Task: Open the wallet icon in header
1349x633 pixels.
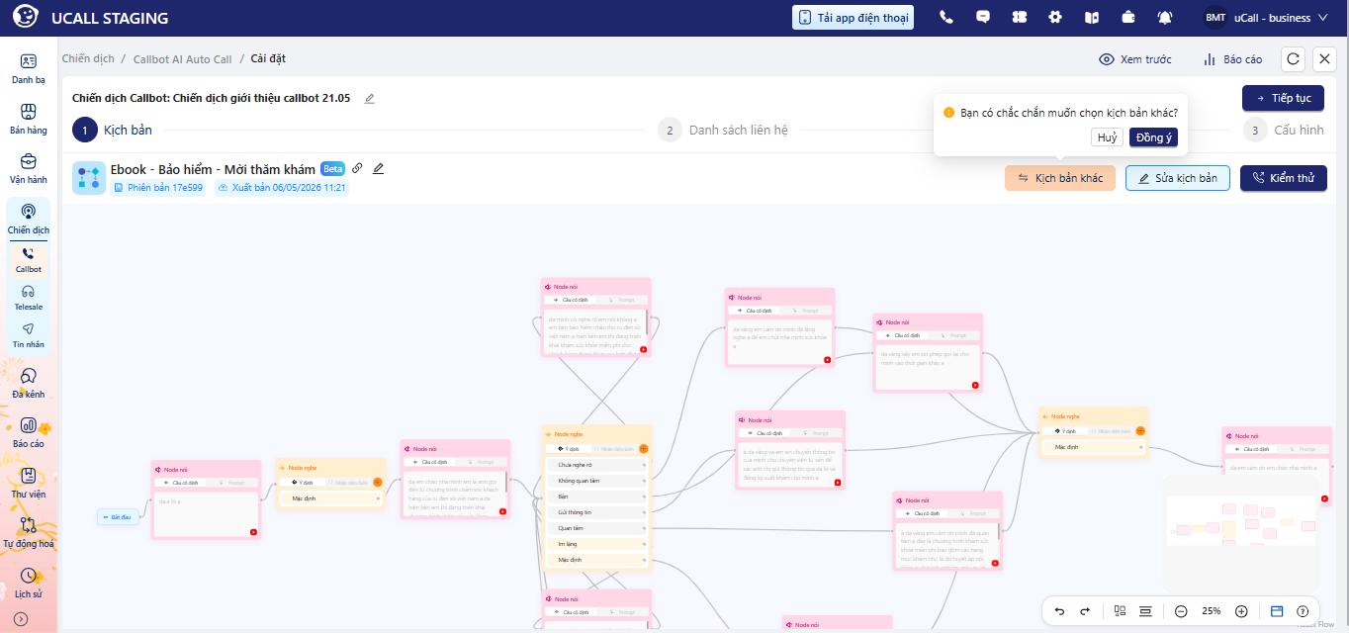Action: pos(1128,17)
